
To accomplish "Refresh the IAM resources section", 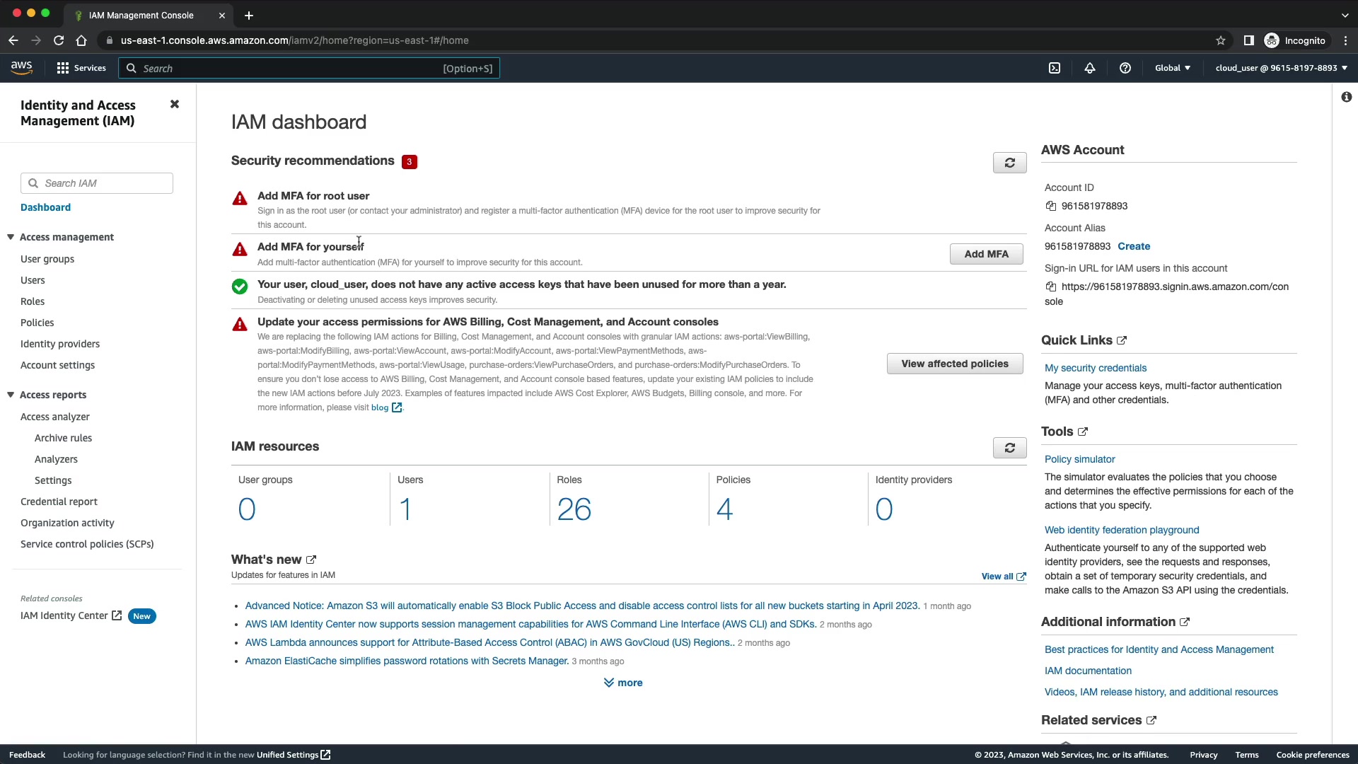I will coord(1009,448).
